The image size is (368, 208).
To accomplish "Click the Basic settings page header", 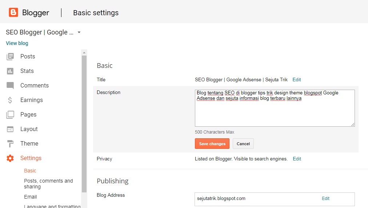I will pos(96,13).
